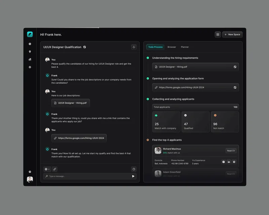This screenshot has height=215, width=269.
Task: Select the 25 Match with company card
Action: click(x=166, y=122)
